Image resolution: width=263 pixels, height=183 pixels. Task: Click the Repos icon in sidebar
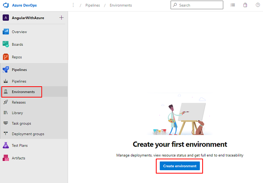(6, 57)
